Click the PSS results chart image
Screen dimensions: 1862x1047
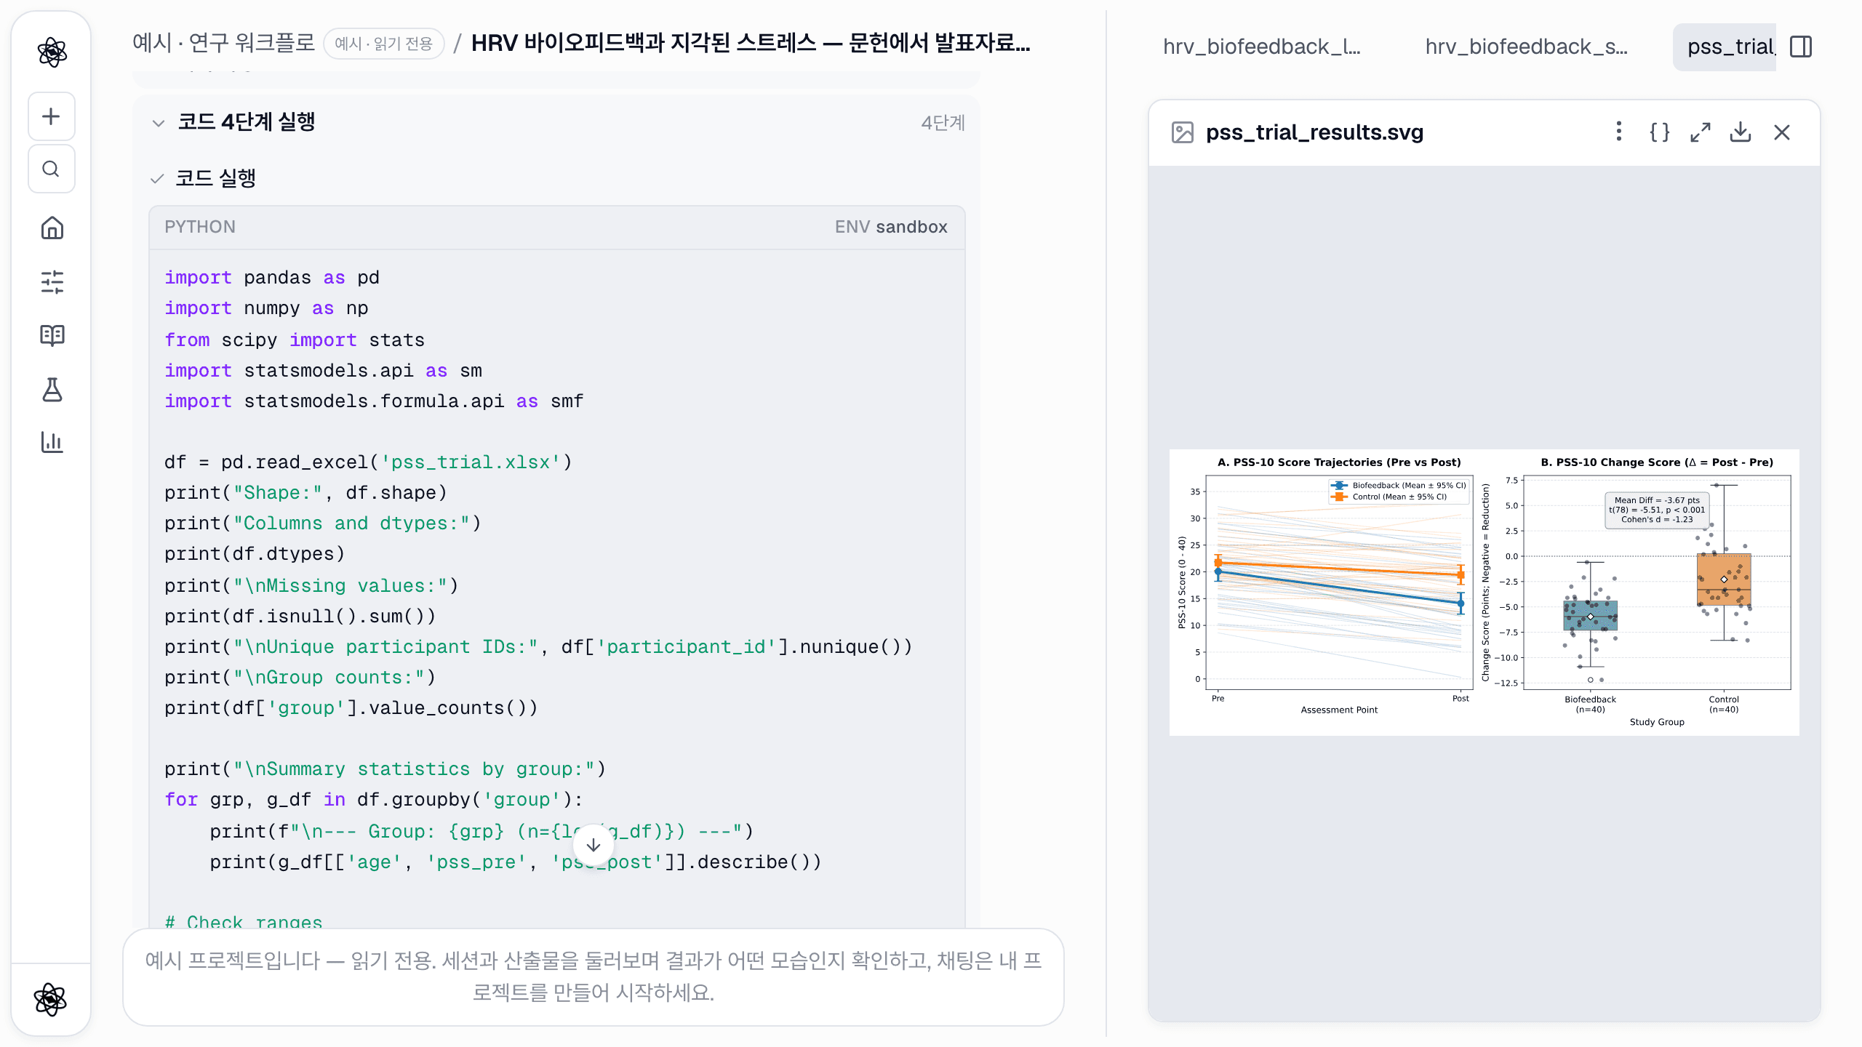[1485, 593]
